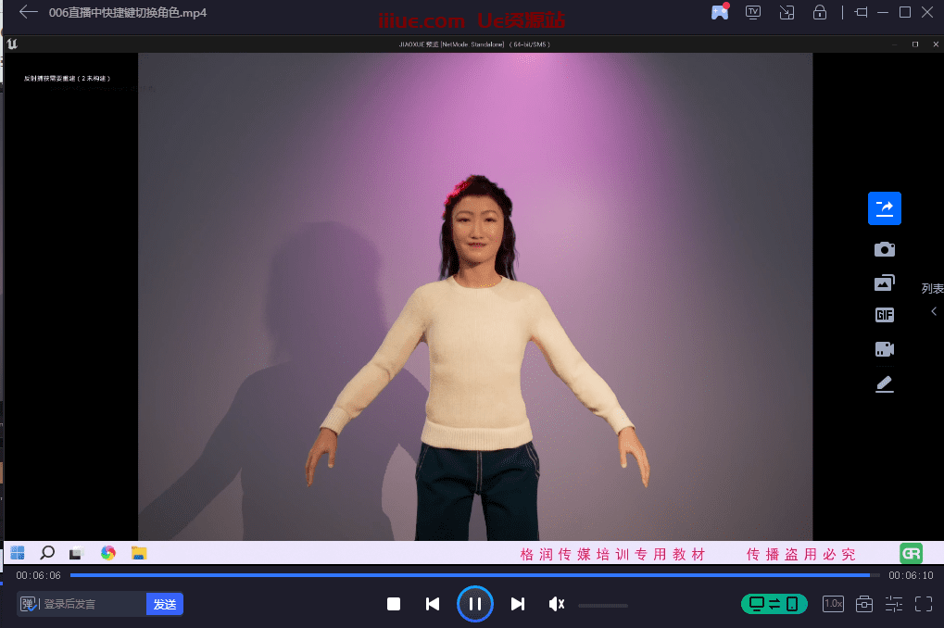Open the 1.0x playback speed menu
The height and width of the screenshot is (628, 944).
click(833, 604)
